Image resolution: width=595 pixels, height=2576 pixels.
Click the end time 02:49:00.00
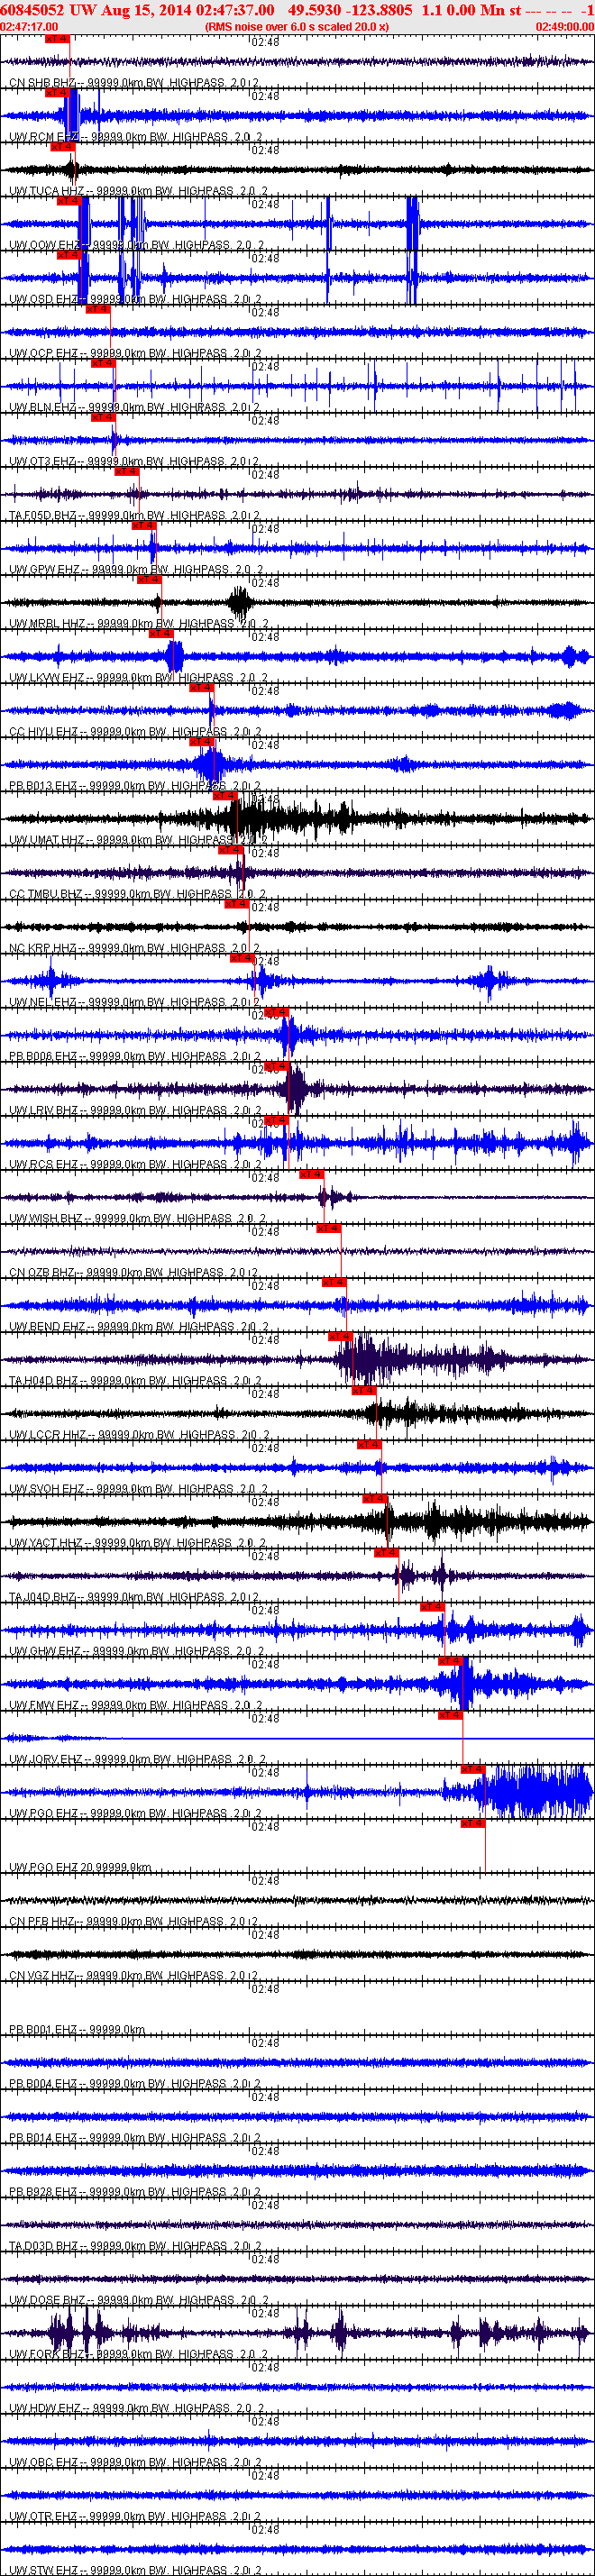coord(565,26)
